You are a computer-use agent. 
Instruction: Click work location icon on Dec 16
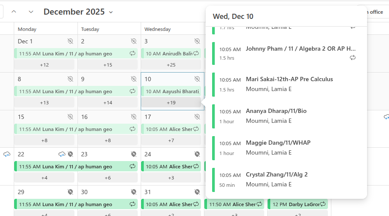134,117
